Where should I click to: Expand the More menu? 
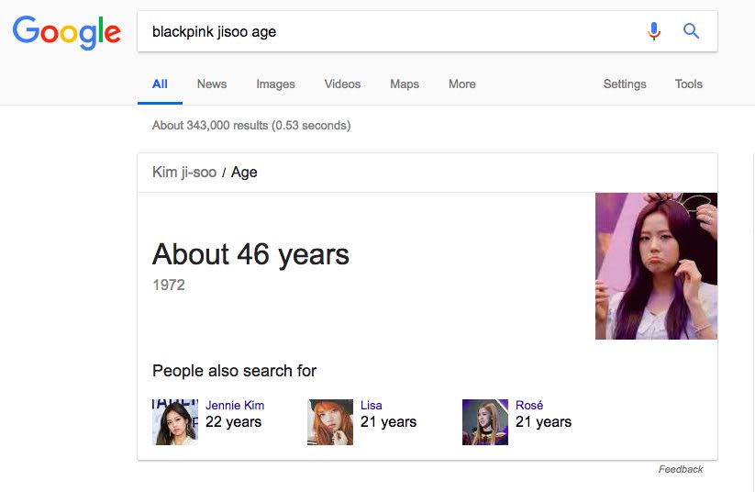462,84
